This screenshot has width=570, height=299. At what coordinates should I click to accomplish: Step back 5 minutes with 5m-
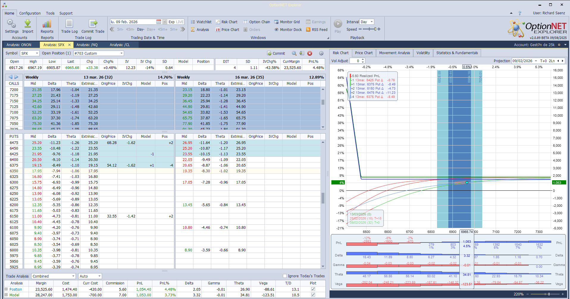tap(120, 29)
